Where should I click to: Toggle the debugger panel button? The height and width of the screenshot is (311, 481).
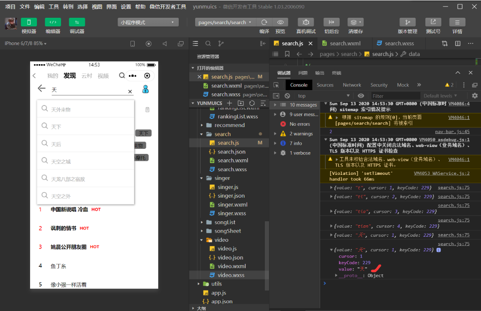77,22
